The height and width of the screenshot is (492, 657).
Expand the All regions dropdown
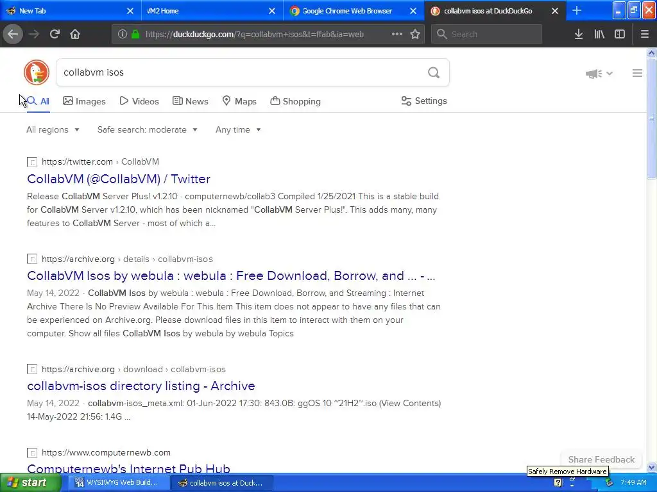pos(53,129)
